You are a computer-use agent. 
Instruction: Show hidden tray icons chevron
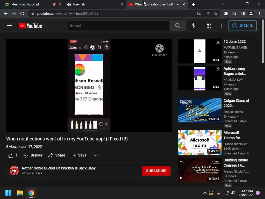click(205, 193)
